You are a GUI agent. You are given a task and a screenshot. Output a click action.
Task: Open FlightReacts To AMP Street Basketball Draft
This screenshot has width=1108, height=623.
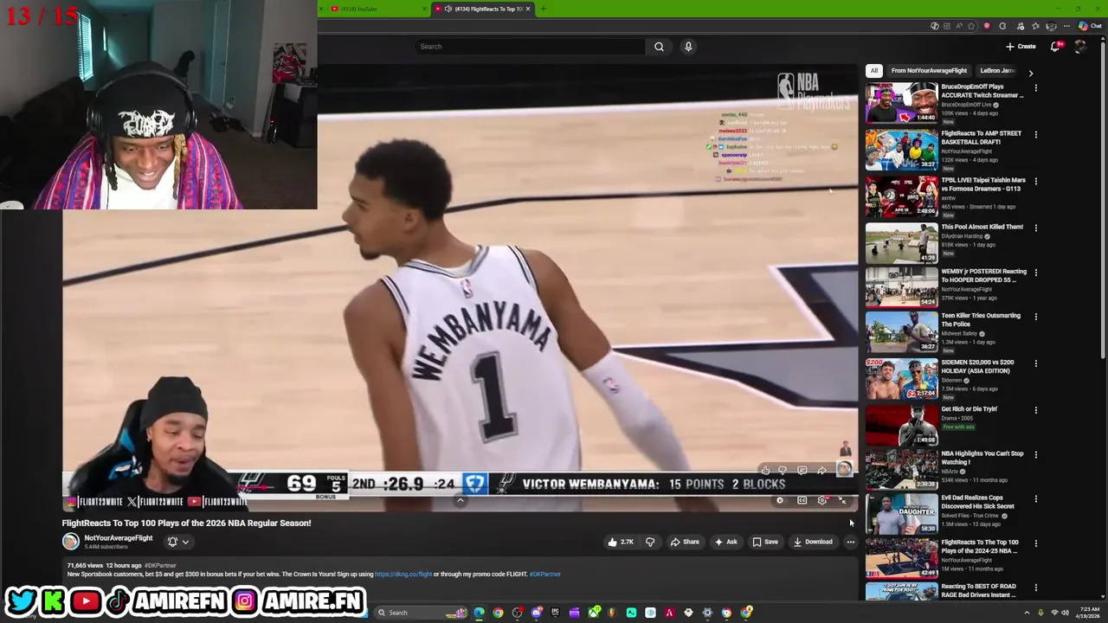point(944,150)
